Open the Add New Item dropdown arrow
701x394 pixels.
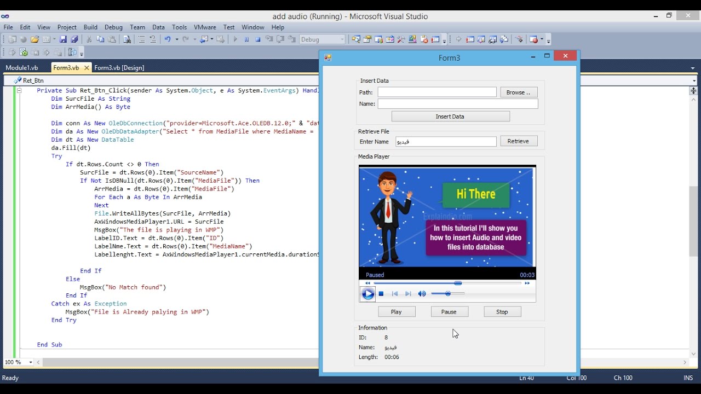(x=54, y=39)
